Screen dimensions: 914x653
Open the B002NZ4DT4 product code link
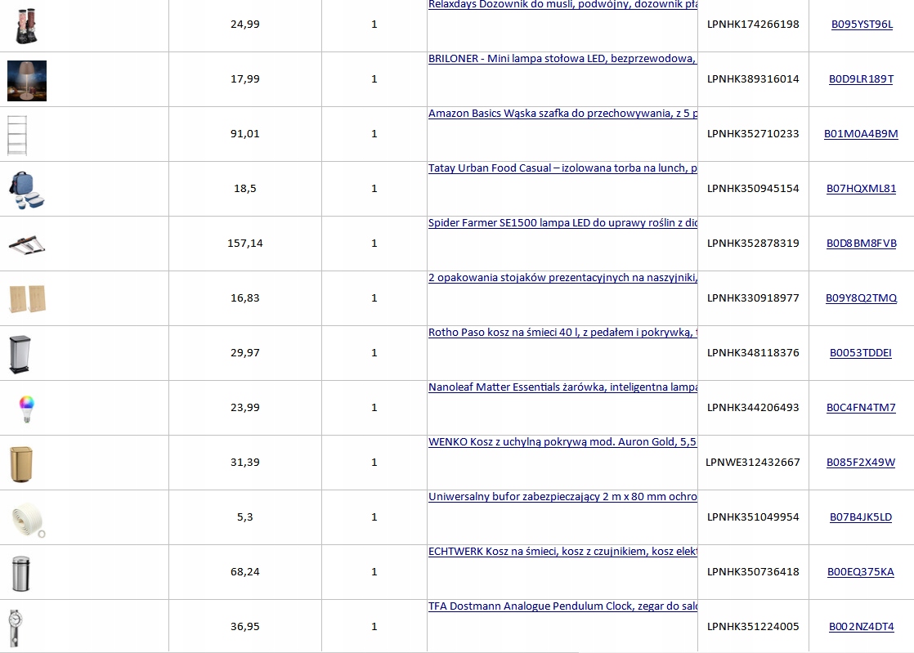pos(862,627)
